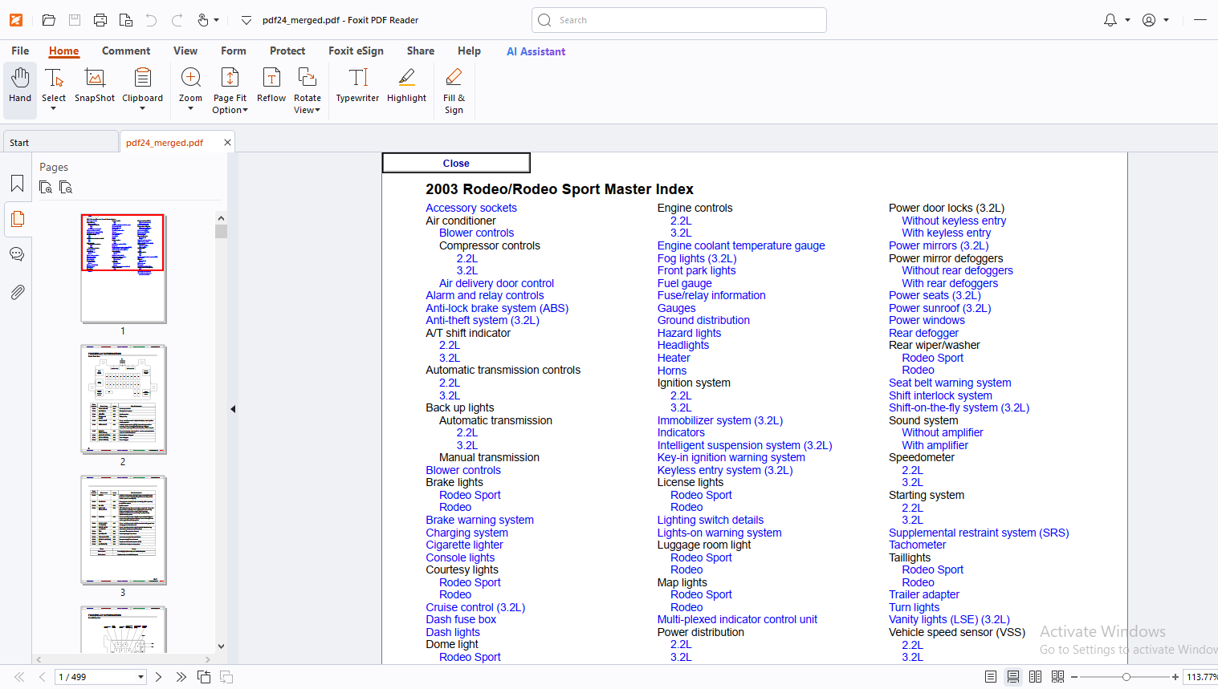Click the Redo arrow icon
The width and height of the screenshot is (1218, 689).
coord(177,20)
